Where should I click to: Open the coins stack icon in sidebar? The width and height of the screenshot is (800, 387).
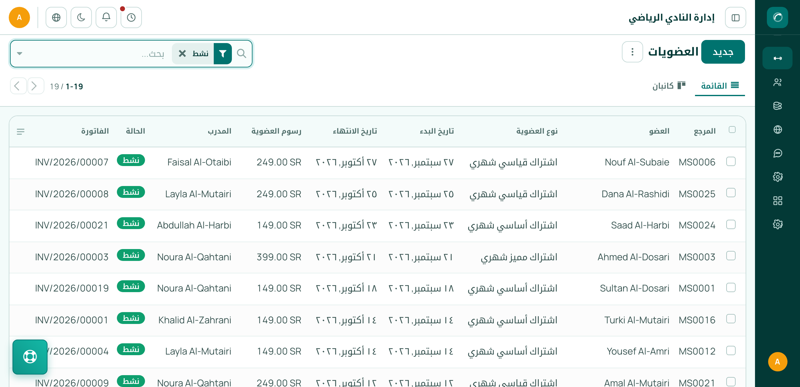(x=777, y=106)
